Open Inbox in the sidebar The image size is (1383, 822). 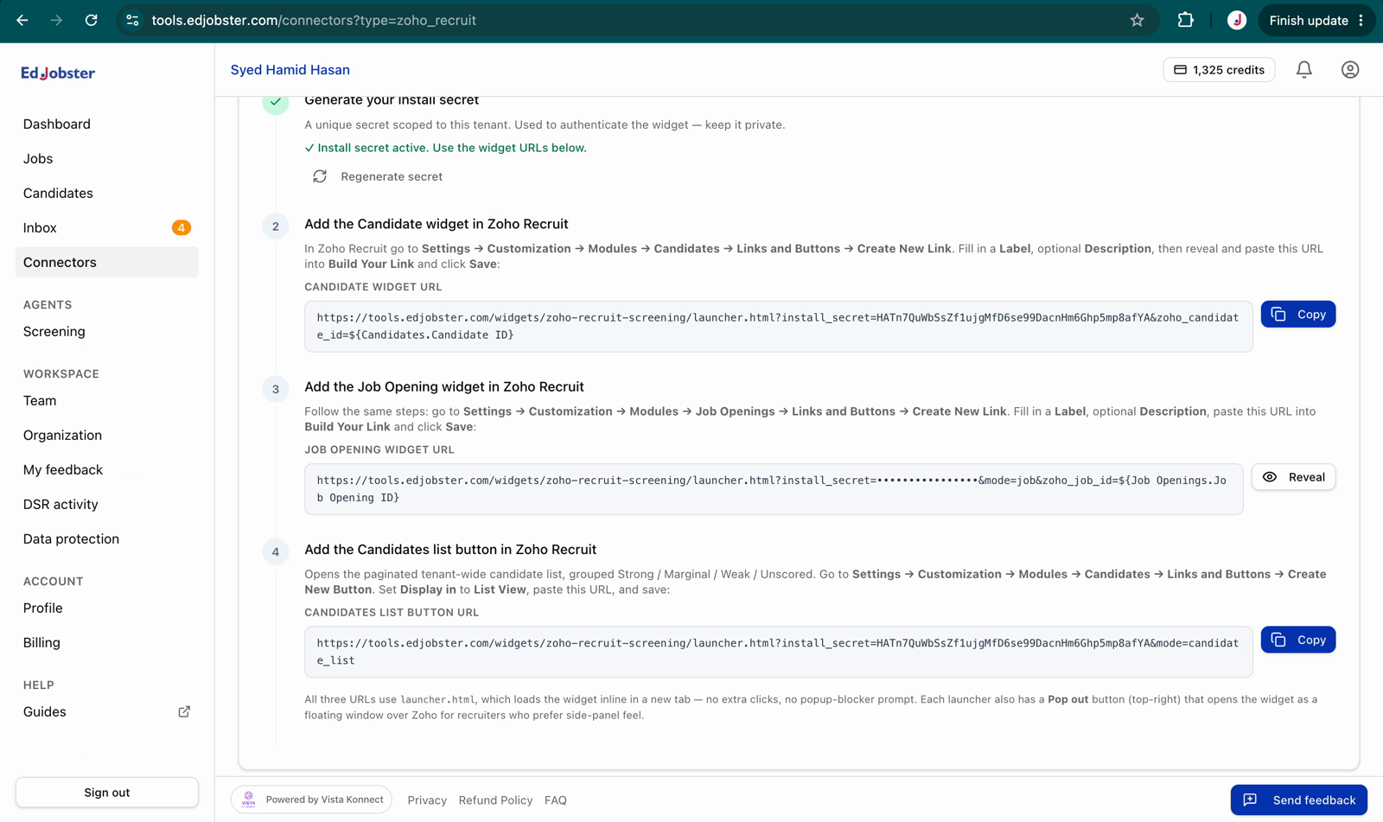(107, 227)
